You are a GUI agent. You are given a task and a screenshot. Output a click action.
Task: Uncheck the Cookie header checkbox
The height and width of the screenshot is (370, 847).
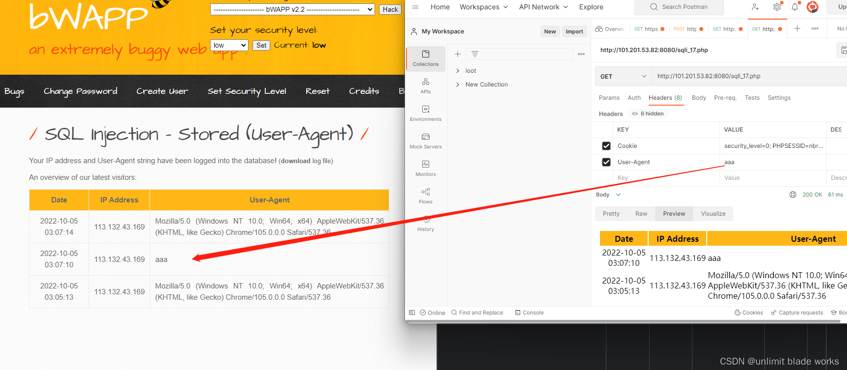pyautogui.click(x=606, y=146)
